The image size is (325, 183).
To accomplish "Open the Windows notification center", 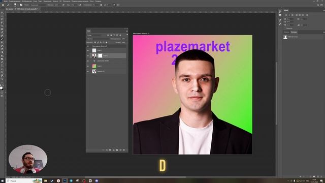I will (x=321, y=181).
